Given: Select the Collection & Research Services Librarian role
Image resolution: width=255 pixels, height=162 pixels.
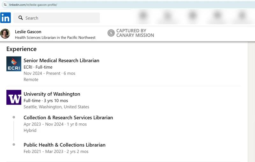Looking at the screenshot, I should click(68, 118).
